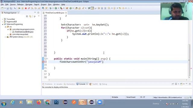Viewport: 193px width, 108px height.
Task: Click the Smart Insert status field
Action: pyautogui.click(x=131, y=97)
